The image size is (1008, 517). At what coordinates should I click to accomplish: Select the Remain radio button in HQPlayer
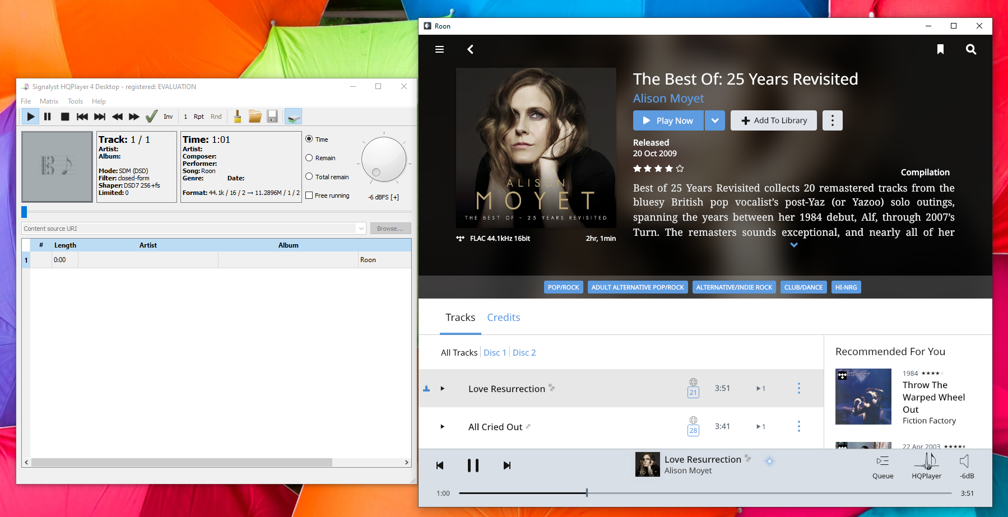pyautogui.click(x=309, y=158)
